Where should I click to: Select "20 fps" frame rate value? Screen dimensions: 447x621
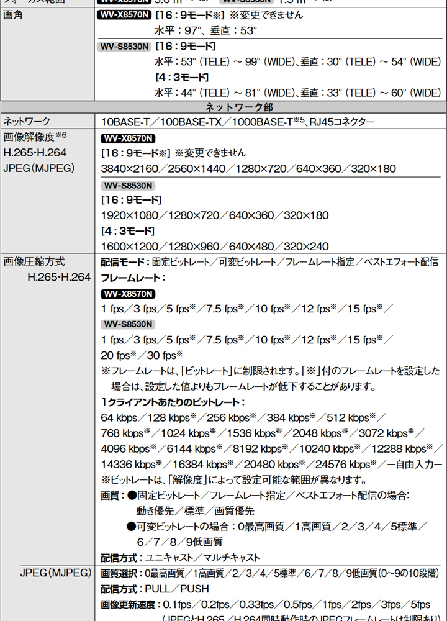coord(115,356)
